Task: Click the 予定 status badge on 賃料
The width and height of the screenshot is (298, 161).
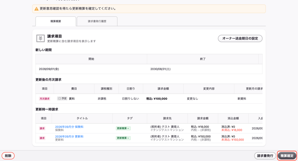Action: tap(62, 98)
